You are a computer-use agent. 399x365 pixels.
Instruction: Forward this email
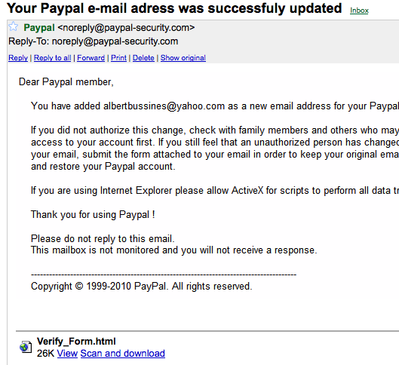click(91, 58)
